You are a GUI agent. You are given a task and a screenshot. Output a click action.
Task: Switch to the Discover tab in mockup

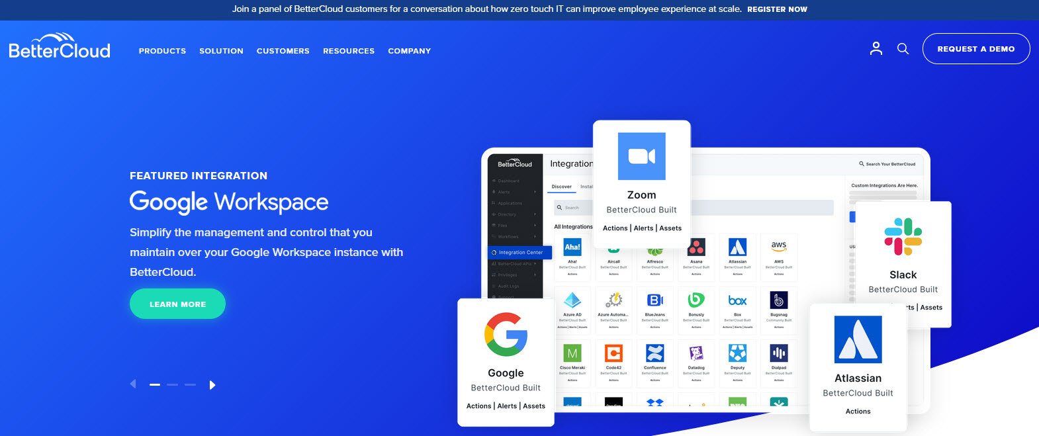pyautogui.click(x=562, y=187)
